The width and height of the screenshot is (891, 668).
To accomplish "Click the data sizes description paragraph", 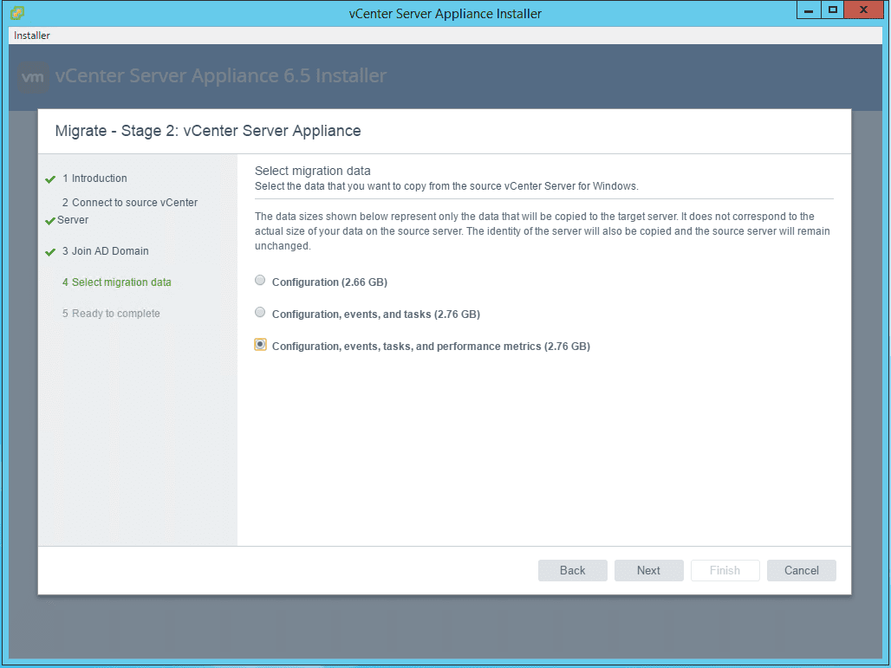I will (542, 231).
